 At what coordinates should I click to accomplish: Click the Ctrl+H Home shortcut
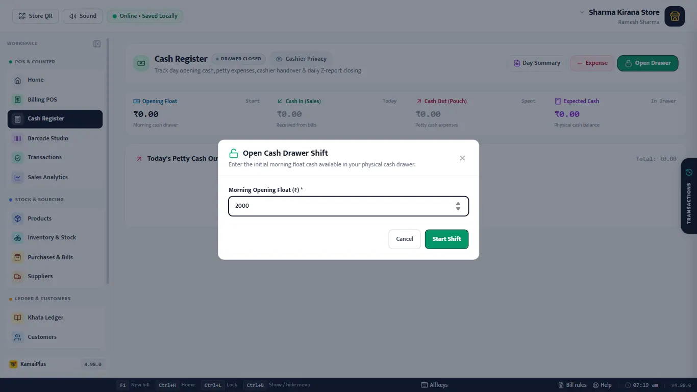pos(176,385)
